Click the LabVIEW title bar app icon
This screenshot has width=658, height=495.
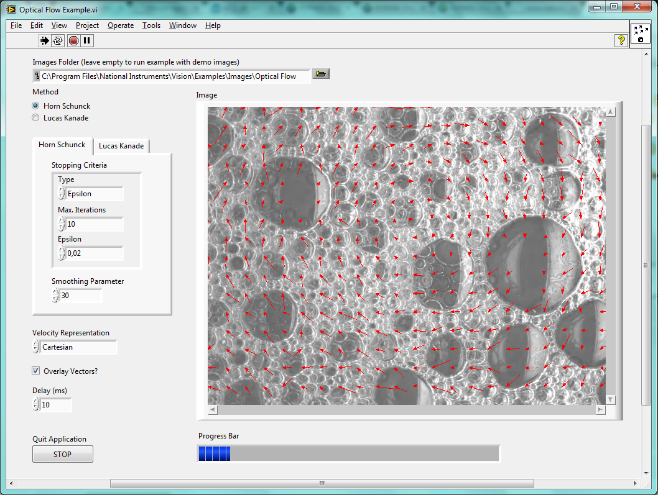click(x=11, y=9)
